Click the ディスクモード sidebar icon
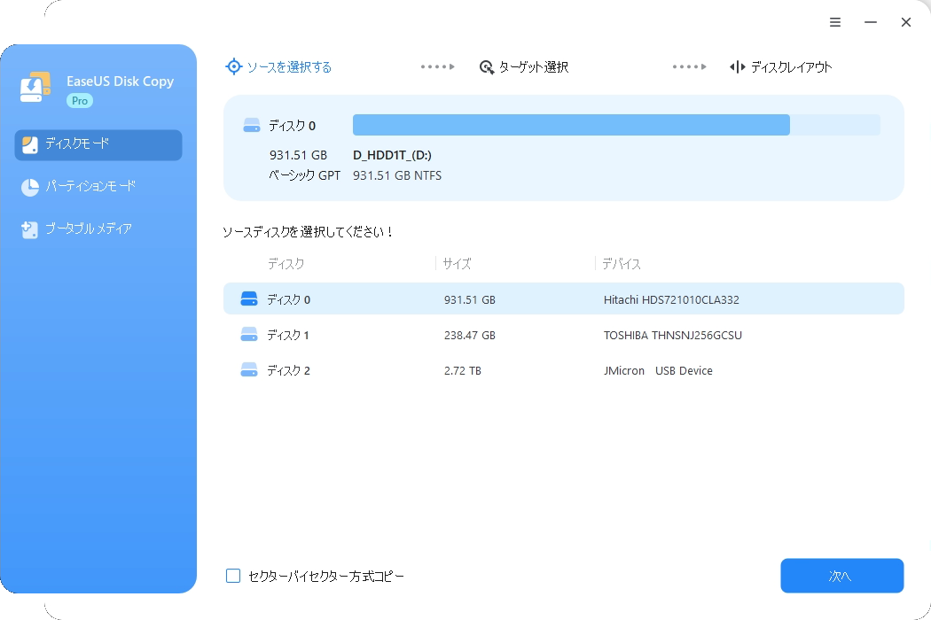Image resolution: width=931 pixels, height=620 pixels. 29,144
